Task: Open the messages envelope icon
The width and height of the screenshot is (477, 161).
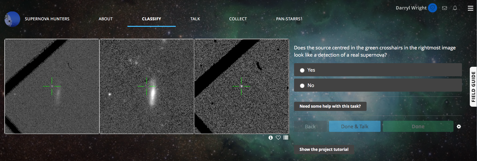Action: pyautogui.click(x=444, y=8)
